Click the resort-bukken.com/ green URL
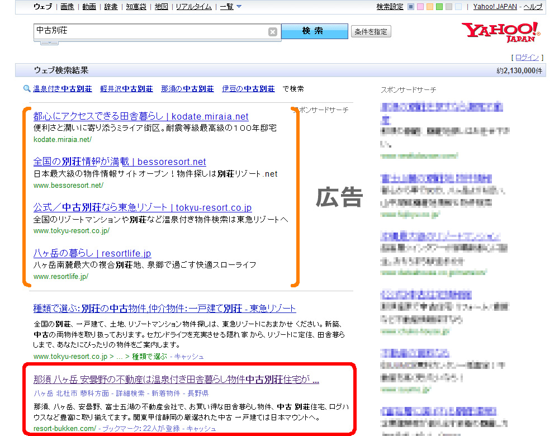This screenshot has height=436, width=559. point(64,428)
